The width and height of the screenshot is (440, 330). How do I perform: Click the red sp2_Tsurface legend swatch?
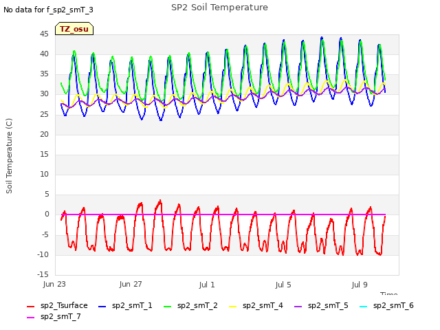tap(30, 307)
